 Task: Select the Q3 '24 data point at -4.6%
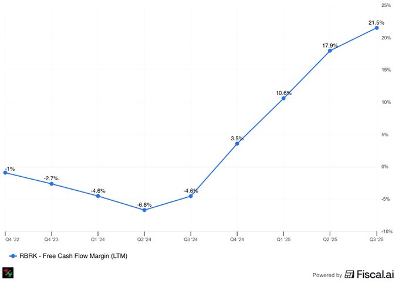191,196
